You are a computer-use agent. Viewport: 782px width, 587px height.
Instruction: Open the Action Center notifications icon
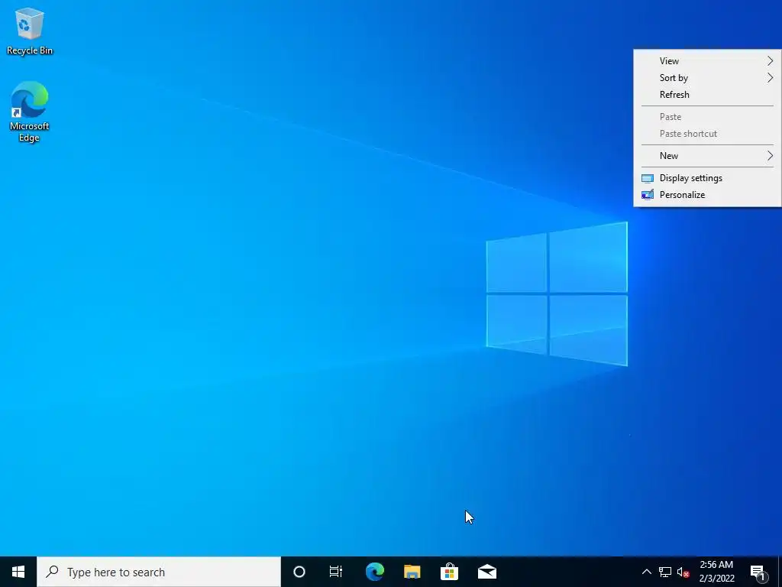758,572
